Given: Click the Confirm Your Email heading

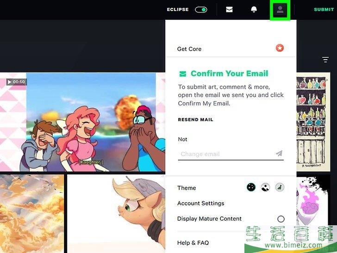Looking at the screenshot, I should 229,74.
